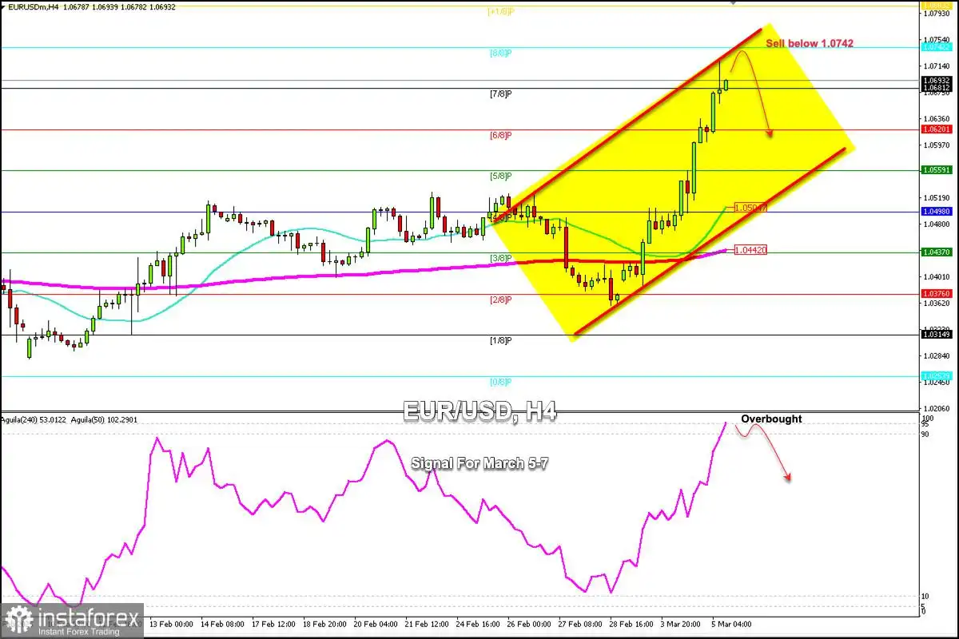This screenshot has width=959, height=639.
Task: Click the Sell below 1.0742 text label
Action: (810, 43)
